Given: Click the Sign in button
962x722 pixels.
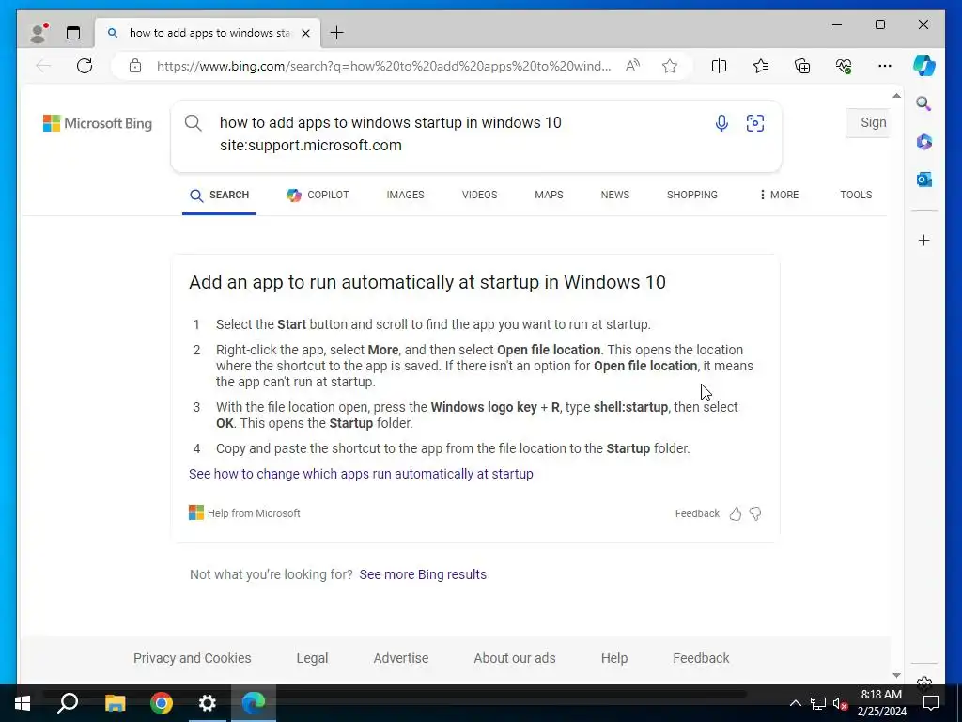Looking at the screenshot, I should [x=867, y=123].
